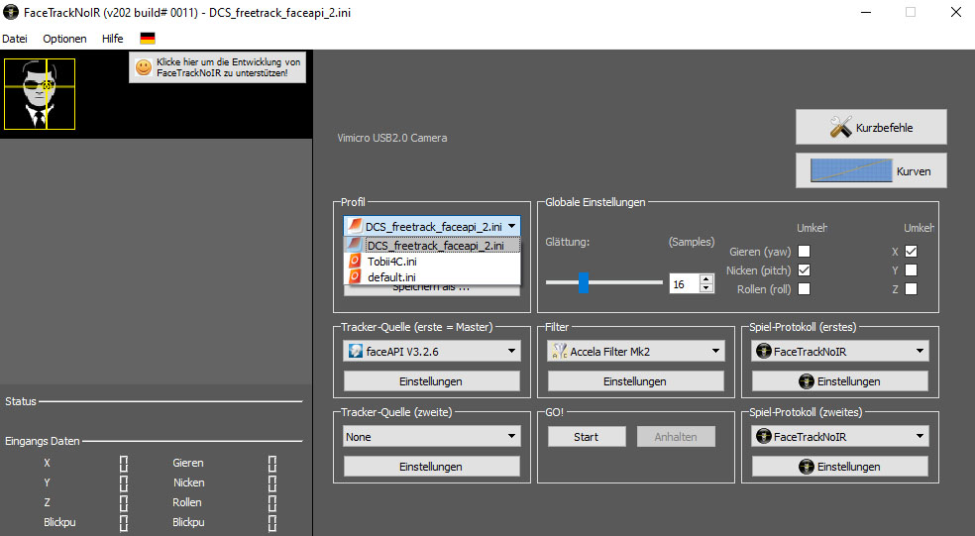Increase Samples value with up arrow
Viewport: 975px width, 536px height.
(705, 279)
